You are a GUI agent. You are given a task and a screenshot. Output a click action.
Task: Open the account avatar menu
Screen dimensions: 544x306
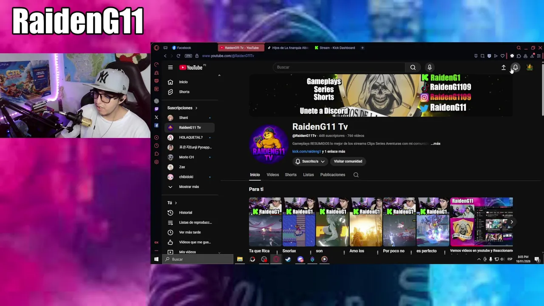(530, 67)
